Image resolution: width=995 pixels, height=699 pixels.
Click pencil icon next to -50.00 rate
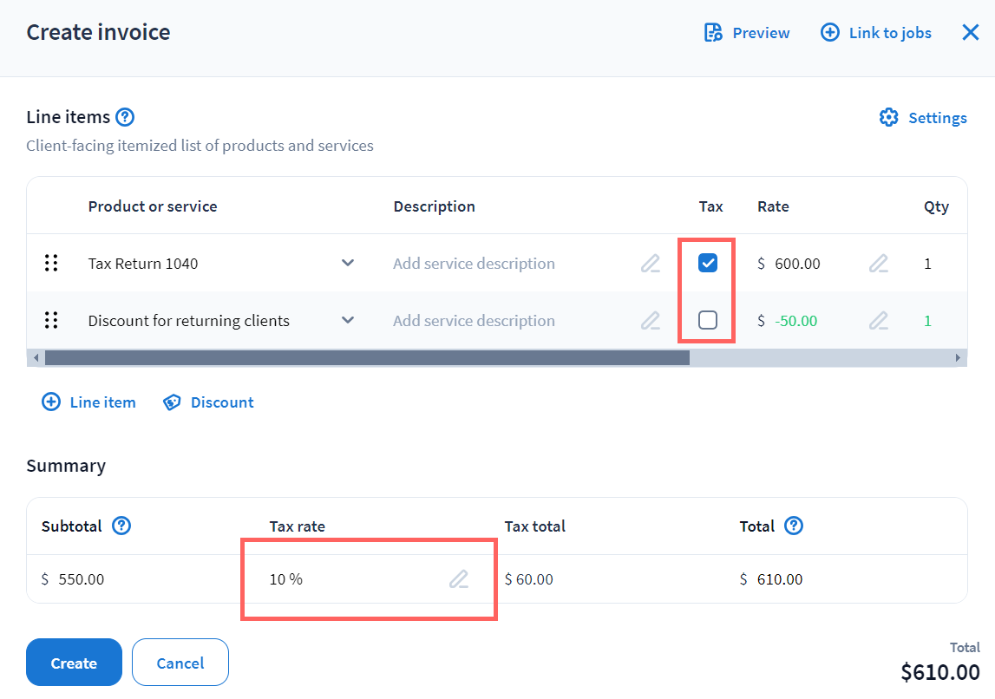[879, 321]
